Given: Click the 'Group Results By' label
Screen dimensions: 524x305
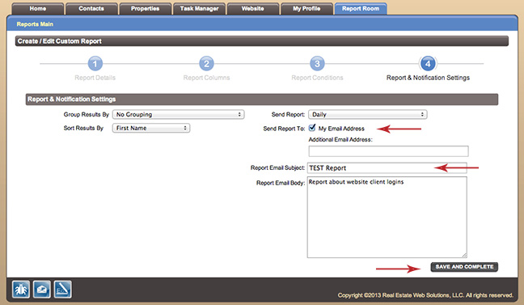Looking at the screenshot, I should click(87, 114).
